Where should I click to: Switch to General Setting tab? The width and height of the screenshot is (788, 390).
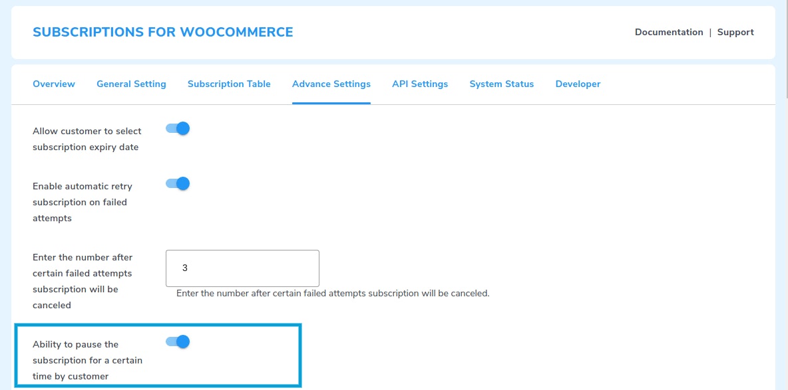131,84
